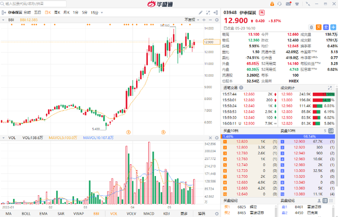338x217 pixels.
Task: Select 1分 one-minute chart tab
Action: [x=75, y=13]
